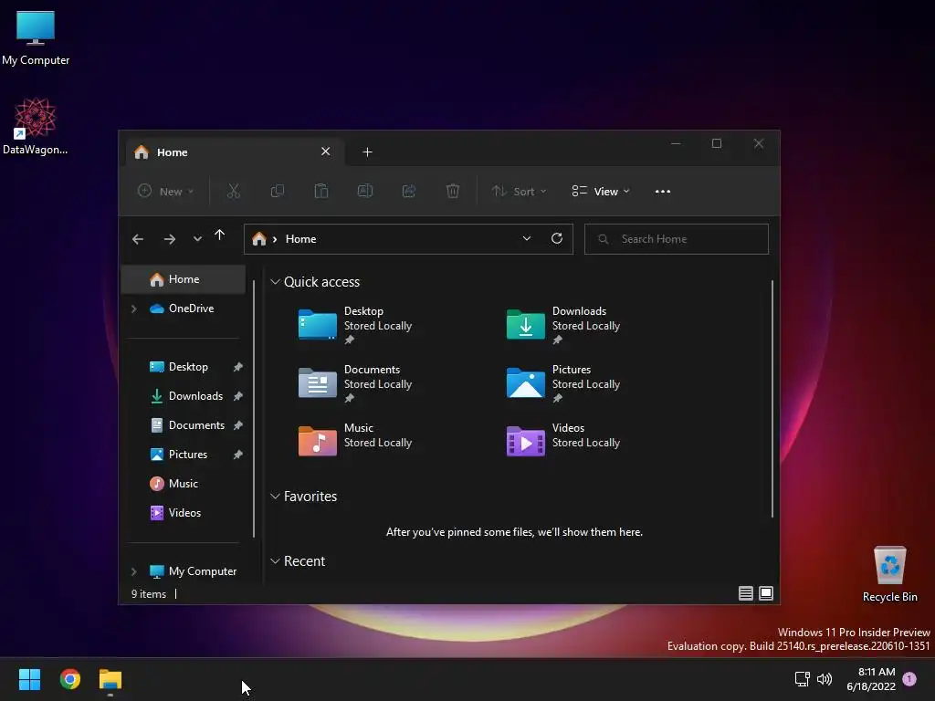Click the content pane vertical scrollbar

click(x=772, y=399)
